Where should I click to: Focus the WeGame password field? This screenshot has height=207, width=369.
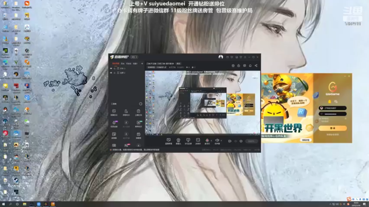(x=333, y=114)
